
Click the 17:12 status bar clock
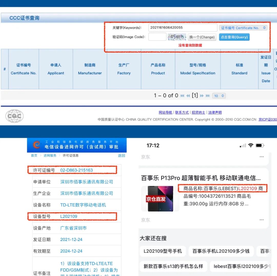(x=153, y=145)
